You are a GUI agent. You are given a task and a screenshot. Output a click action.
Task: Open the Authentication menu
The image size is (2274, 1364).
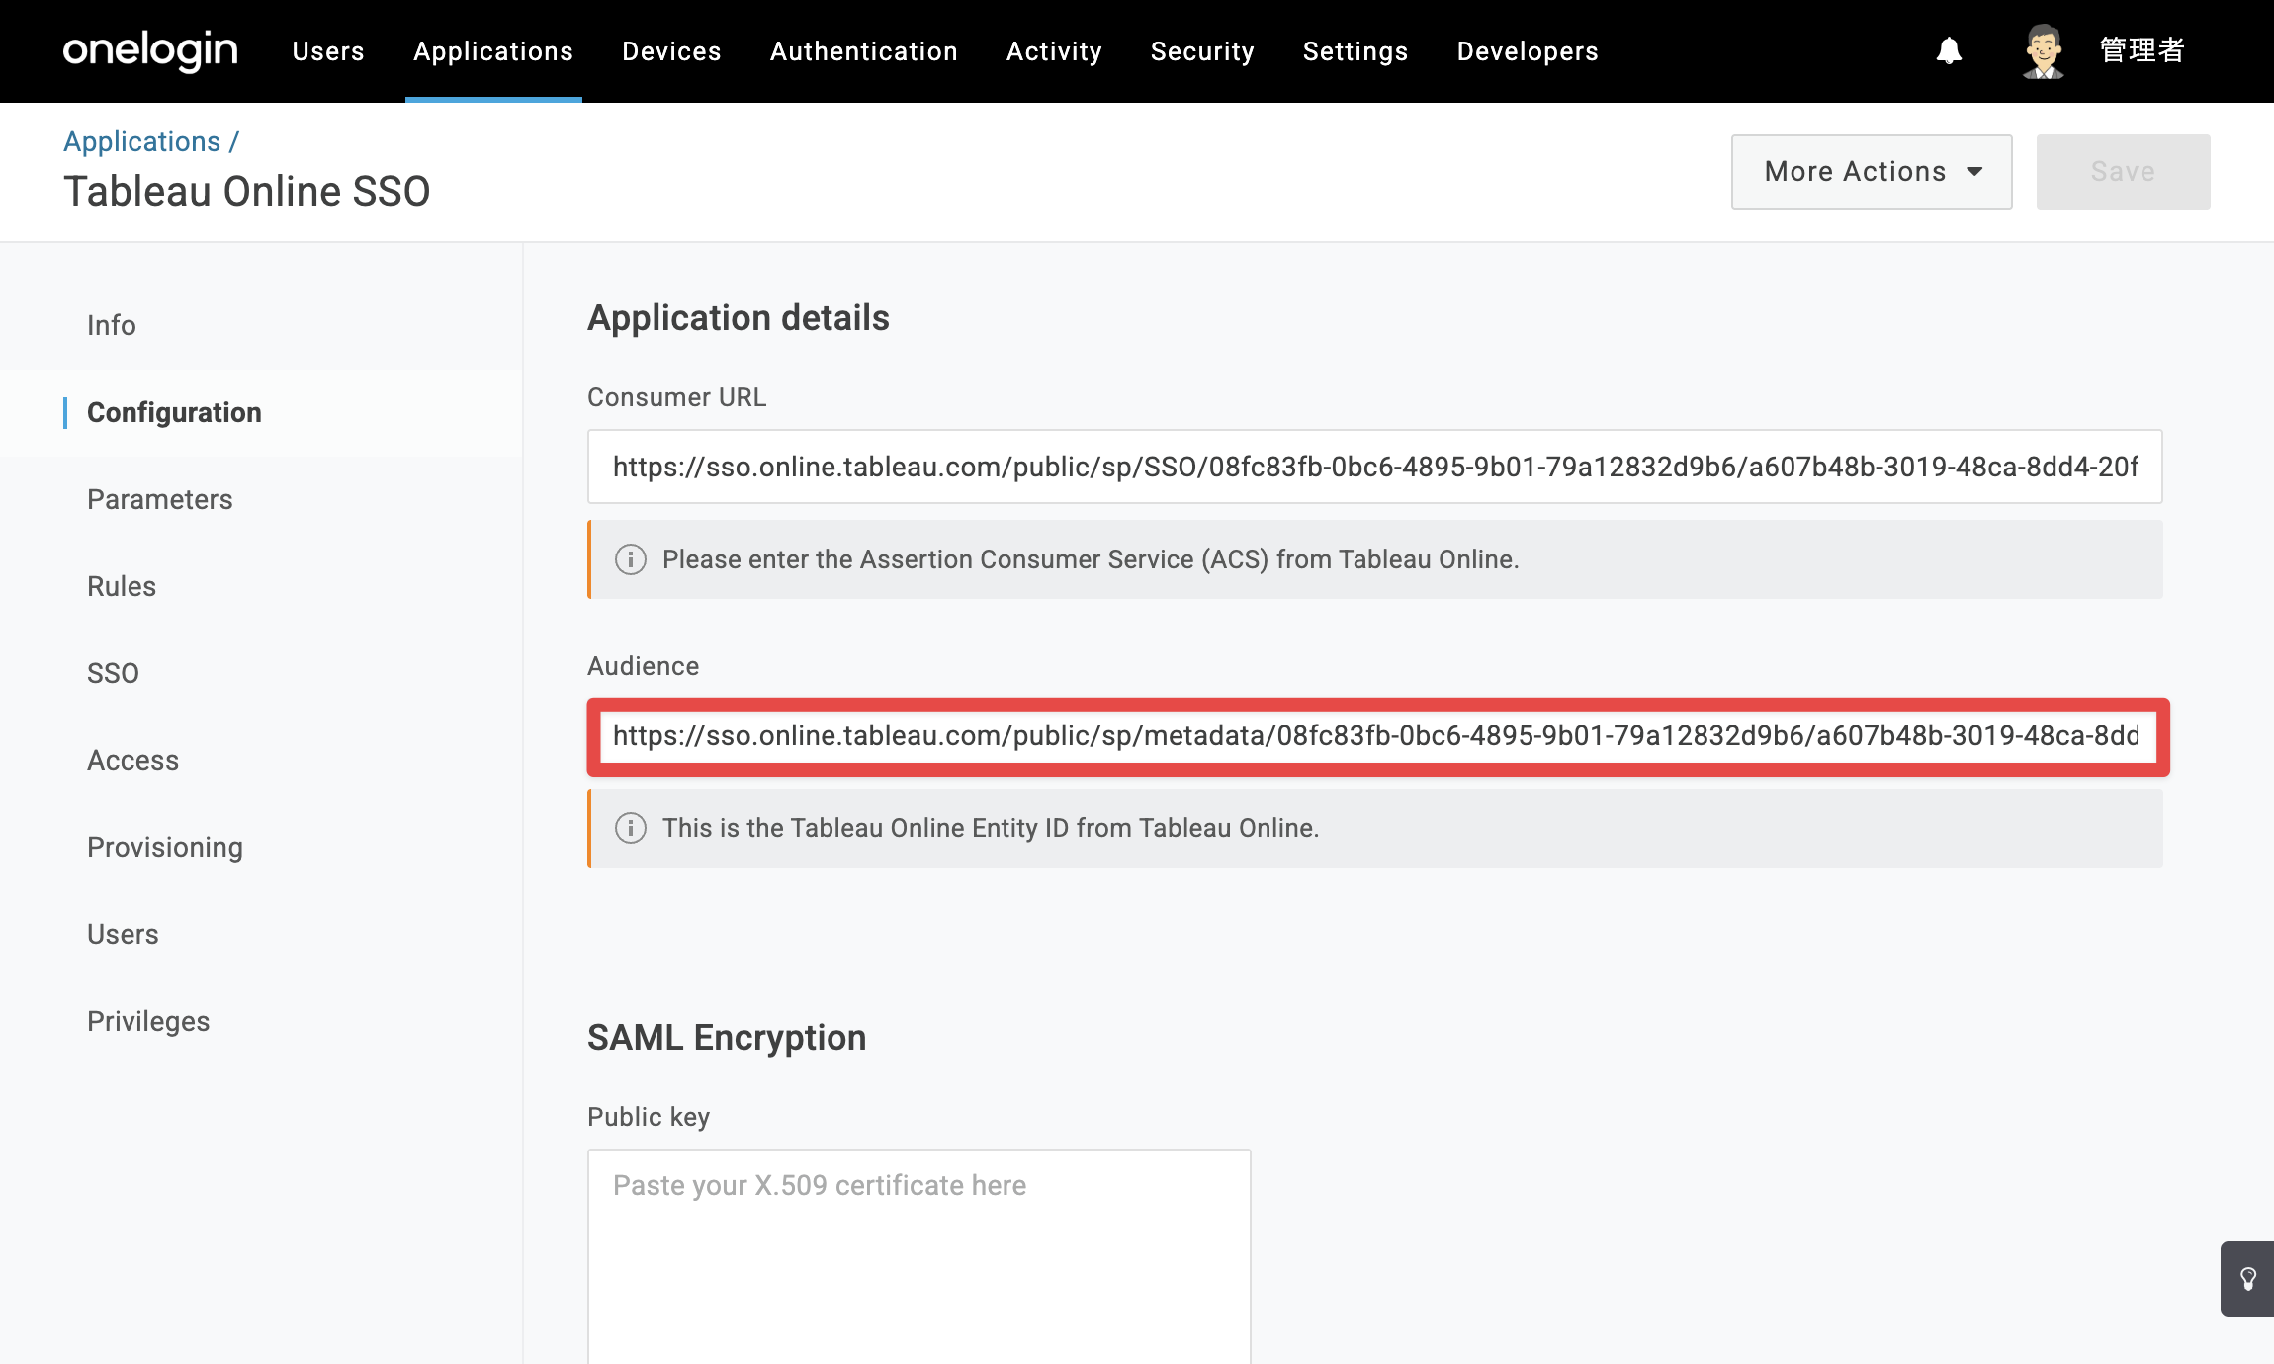click(864, 51)
